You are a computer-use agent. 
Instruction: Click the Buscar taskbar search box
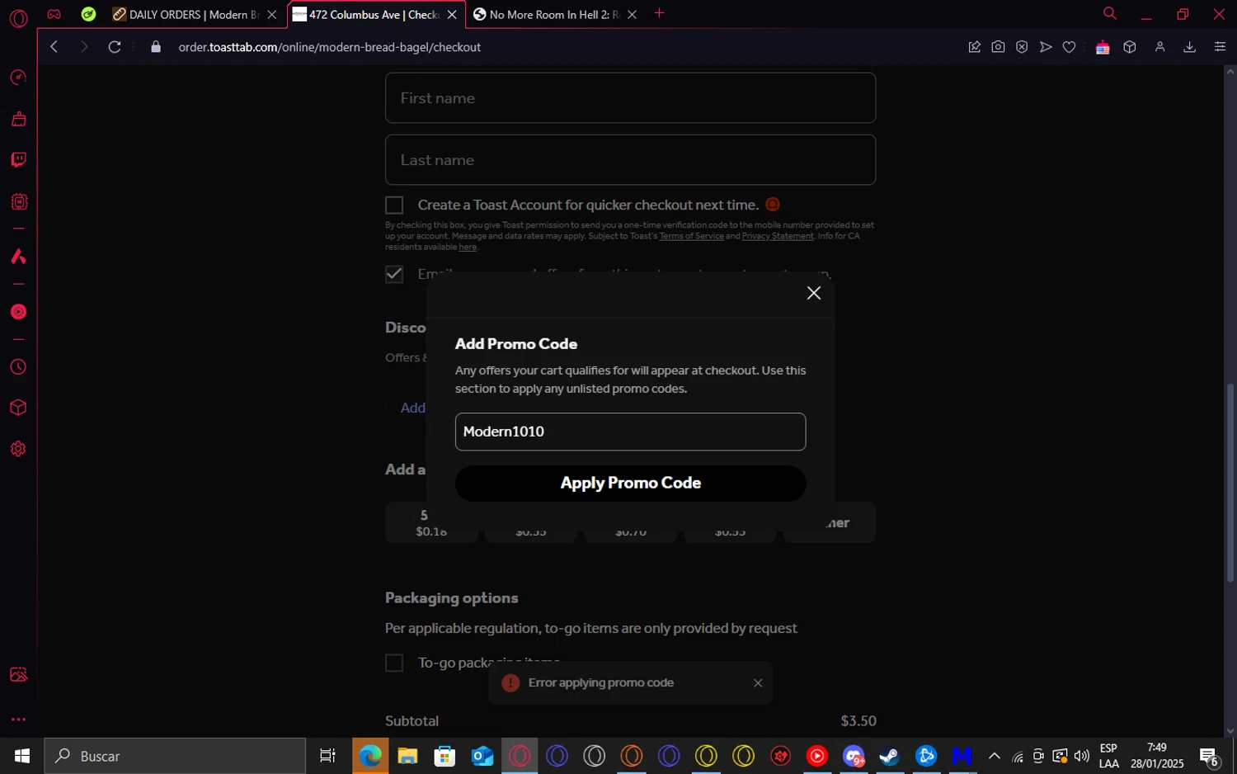coord(175,756)
